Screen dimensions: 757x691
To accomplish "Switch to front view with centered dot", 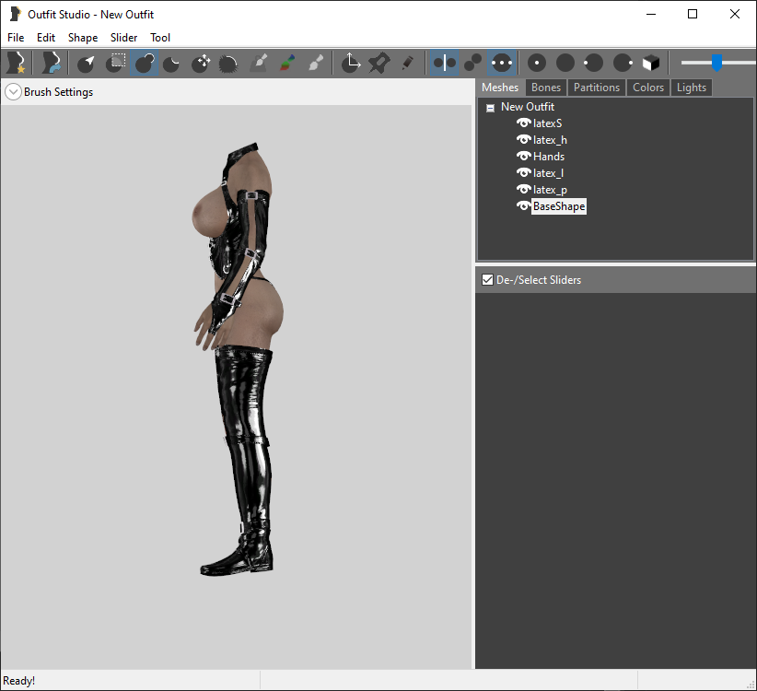I will (537, 63).
